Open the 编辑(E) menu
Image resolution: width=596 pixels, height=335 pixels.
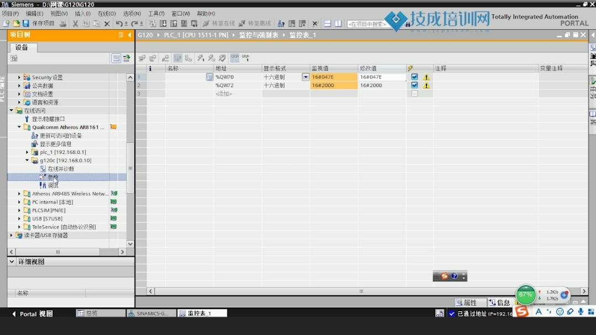coord(34,13)
